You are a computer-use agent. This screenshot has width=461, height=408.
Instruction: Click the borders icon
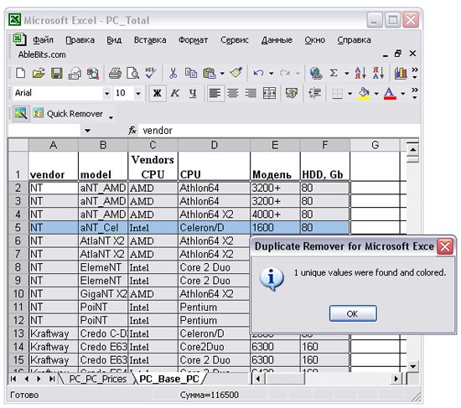click(x=337, y=94)
